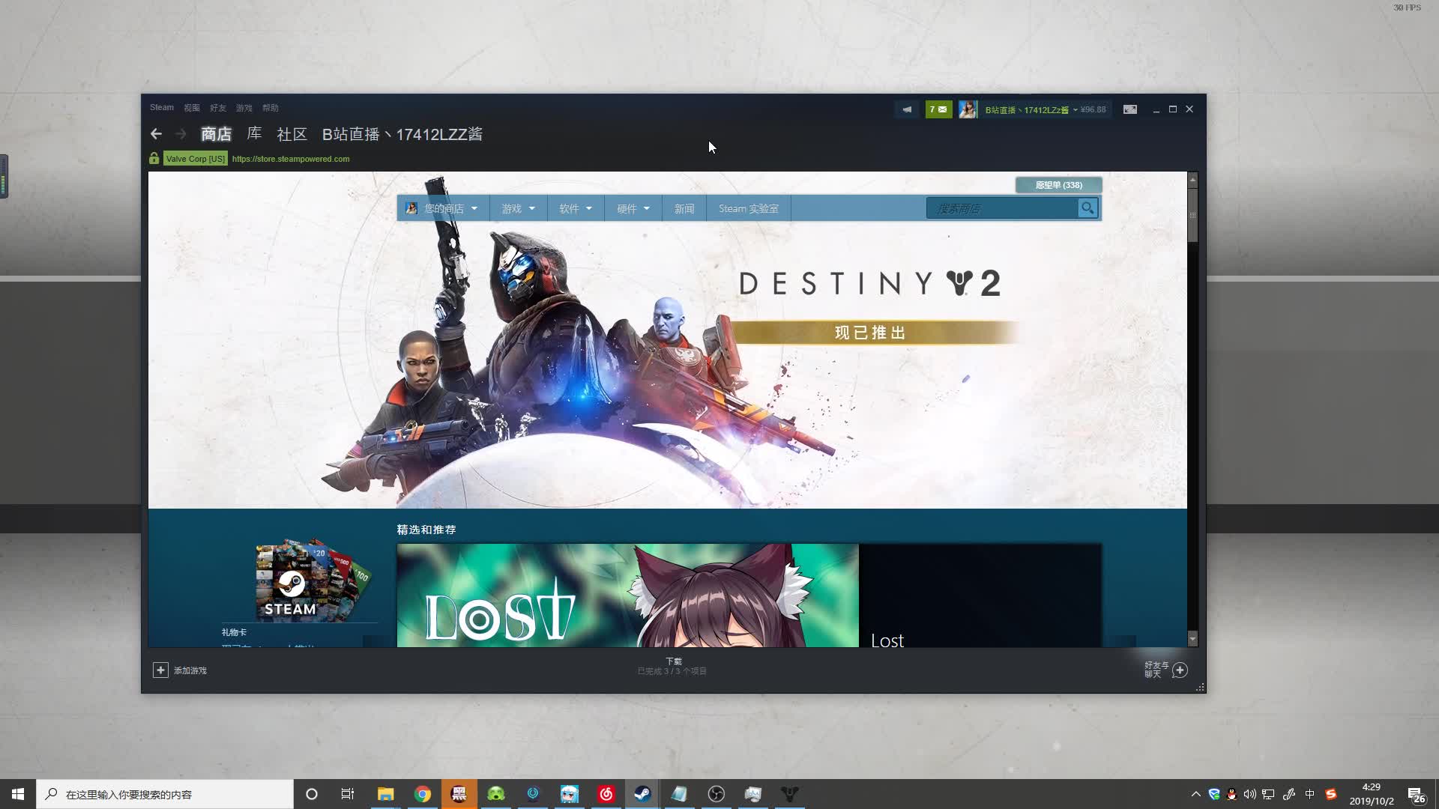Image resolution: width=1439 pixels, height=809 pixels.
Task: Click the Steam back navigation arrow
Action: pos(156,134)
